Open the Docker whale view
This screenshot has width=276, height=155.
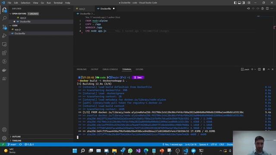pyautogui.click(x=4, y=70)
